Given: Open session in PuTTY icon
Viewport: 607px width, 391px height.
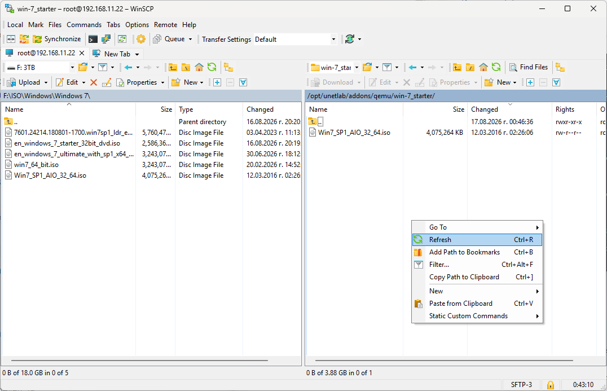Looking at the screenshot, I should [106, 39].
